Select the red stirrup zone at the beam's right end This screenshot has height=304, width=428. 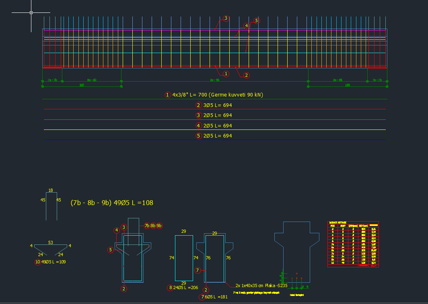[377, 49]
